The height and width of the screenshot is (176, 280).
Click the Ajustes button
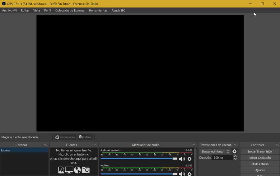tap(260, 170)
